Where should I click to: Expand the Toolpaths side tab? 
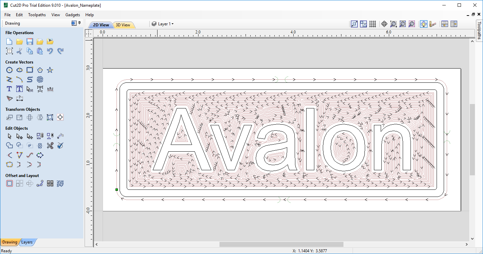479,30
